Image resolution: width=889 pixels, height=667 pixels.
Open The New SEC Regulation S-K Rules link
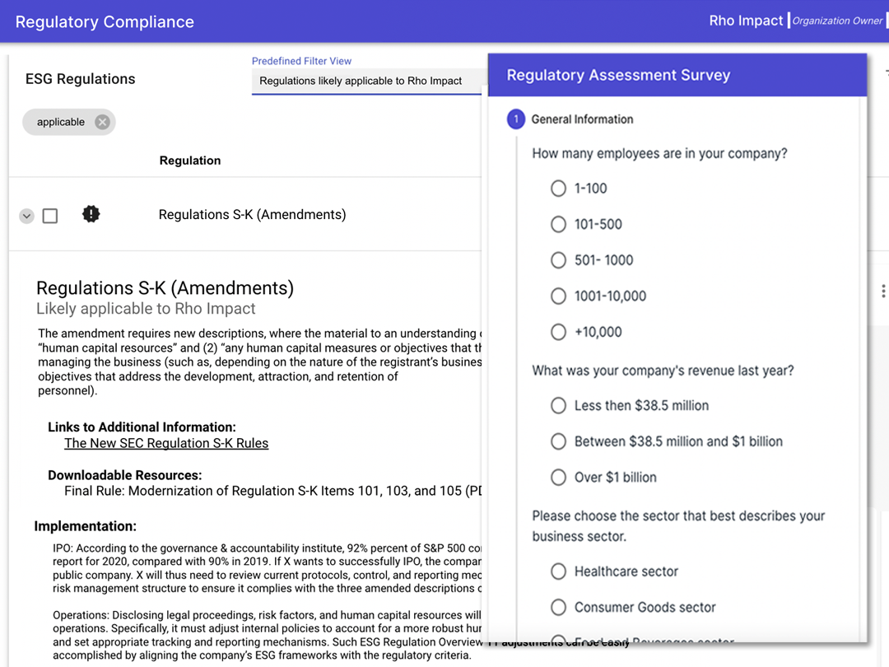[x=166, y=443]
